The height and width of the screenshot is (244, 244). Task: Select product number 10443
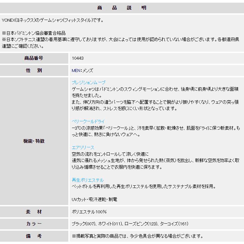tap(78, 58)
